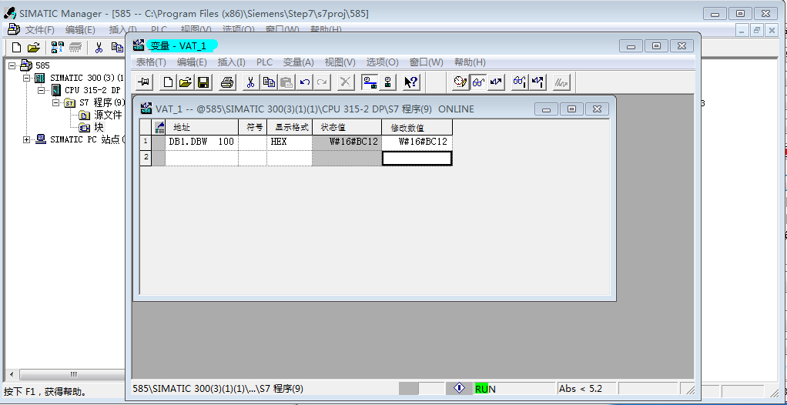The height and width of the screenshot is (405, 787).
Task: Expand the SIMATIC PC station node
Action: [27, 140]
